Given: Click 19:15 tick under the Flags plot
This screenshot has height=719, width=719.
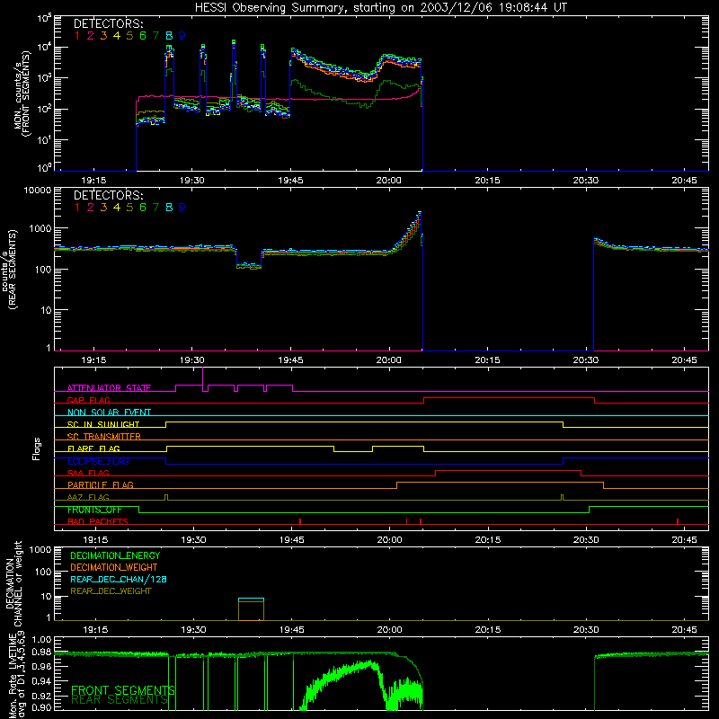Looking at the screenshot, I should tap(95, 540).
